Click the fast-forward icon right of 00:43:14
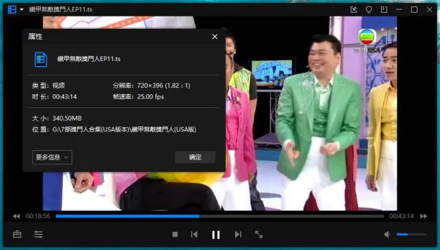 click(x=424, y=216)
